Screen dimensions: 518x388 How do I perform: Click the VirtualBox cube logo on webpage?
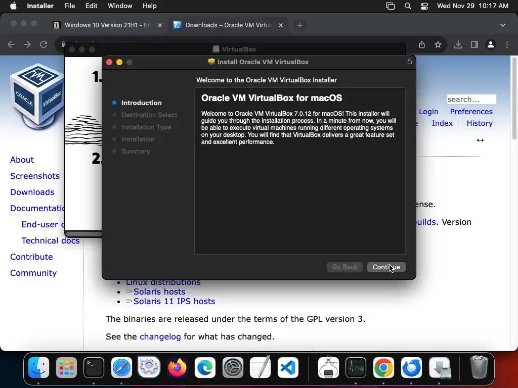coord(37,96)
